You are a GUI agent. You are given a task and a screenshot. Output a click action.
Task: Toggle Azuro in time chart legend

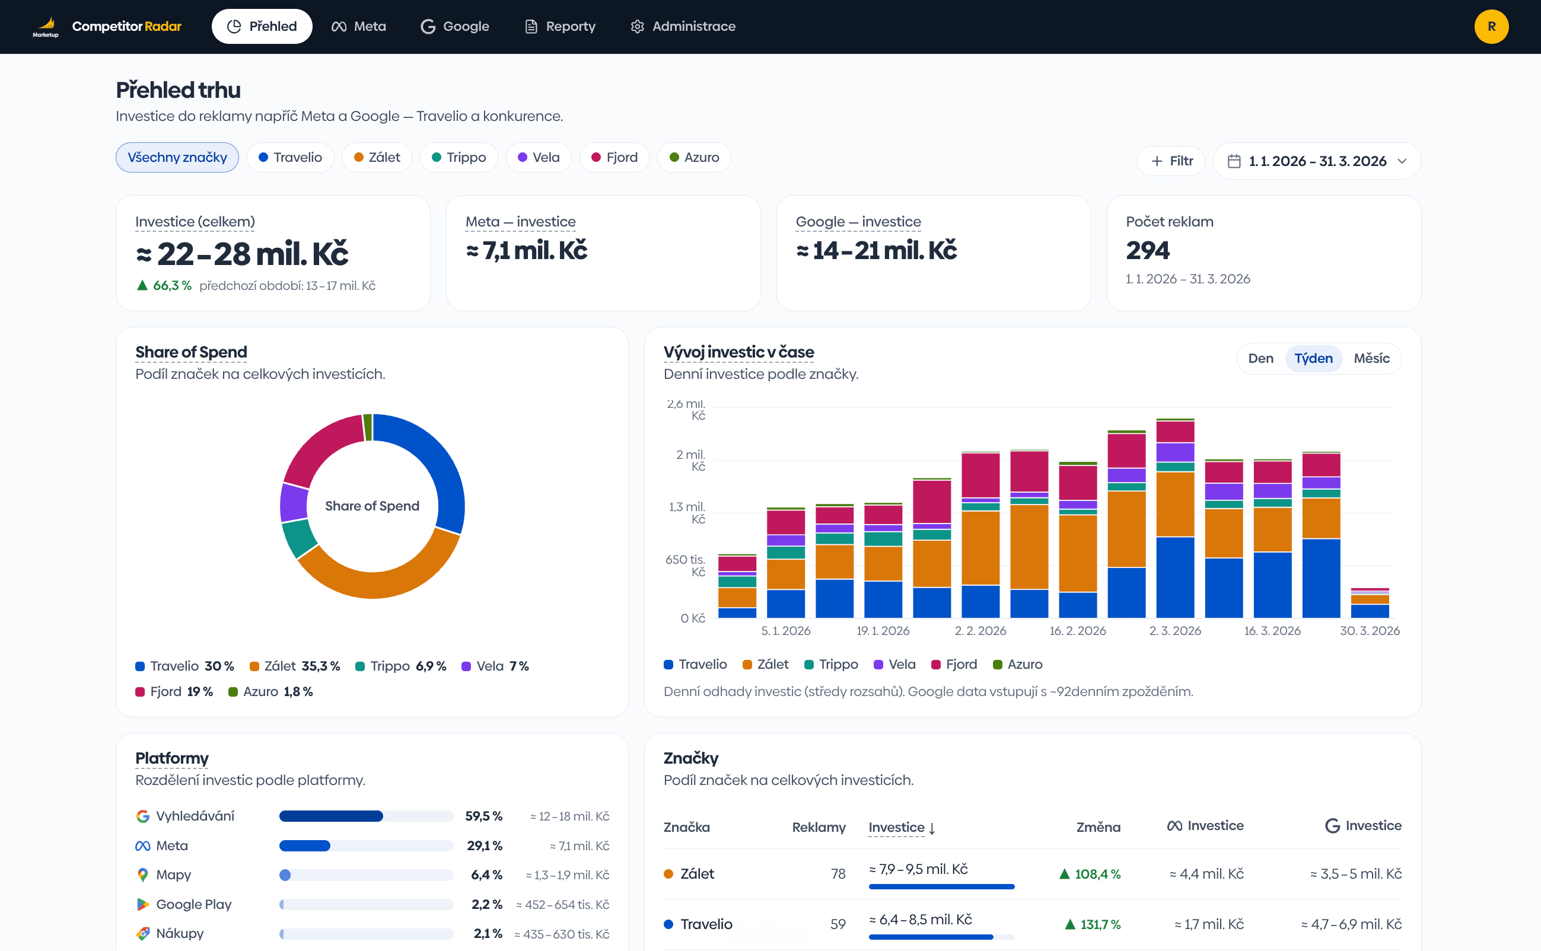click(x=1017, y=665)
